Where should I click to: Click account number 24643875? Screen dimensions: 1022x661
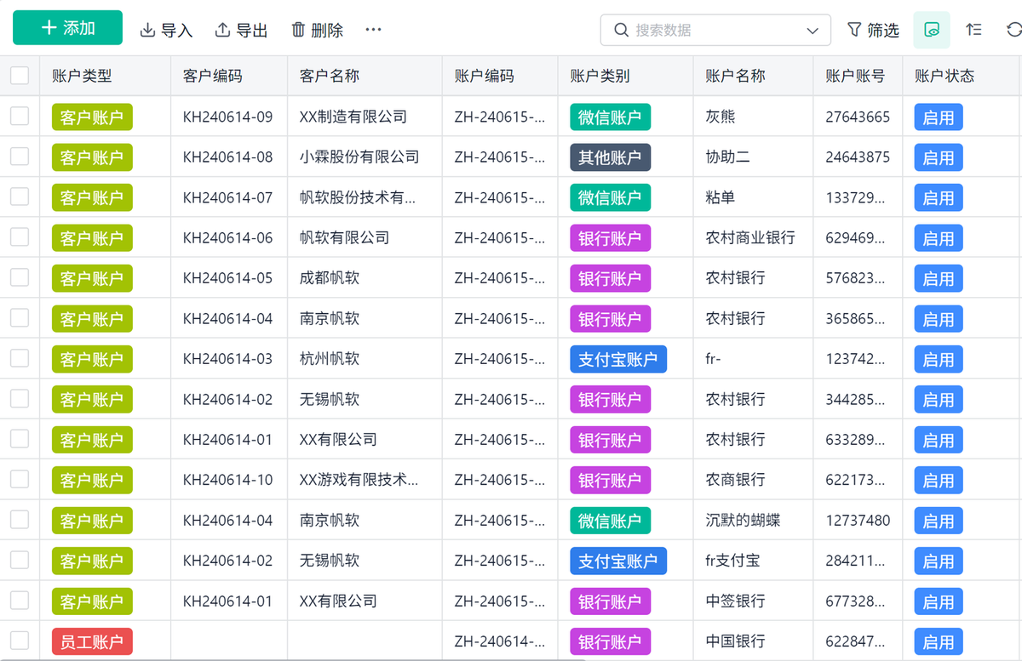click(858, 157)
